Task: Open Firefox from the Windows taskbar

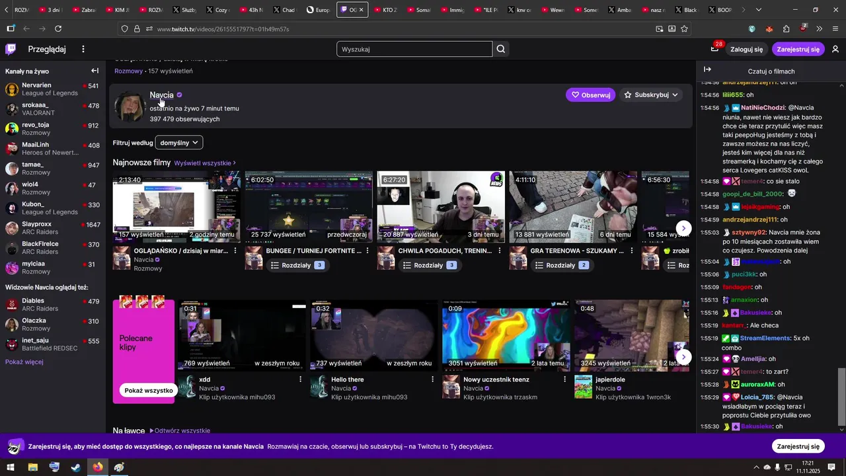Action: pos(98,467)
